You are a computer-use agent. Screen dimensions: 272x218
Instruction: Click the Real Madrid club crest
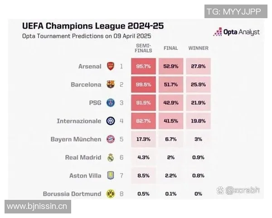click(x=110, y=158)
